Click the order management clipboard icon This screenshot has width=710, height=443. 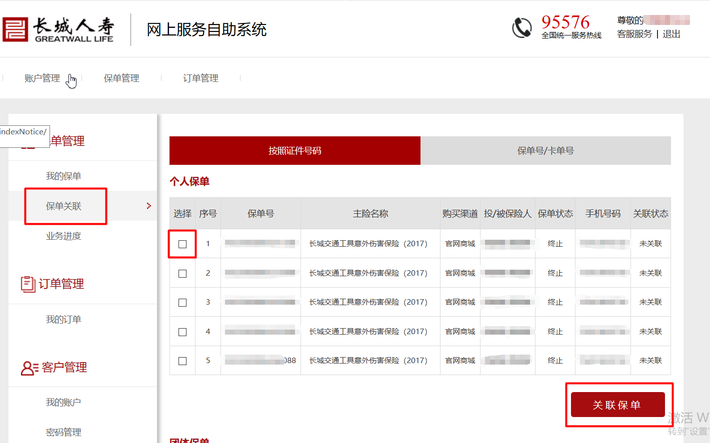(x=27, y=284)
